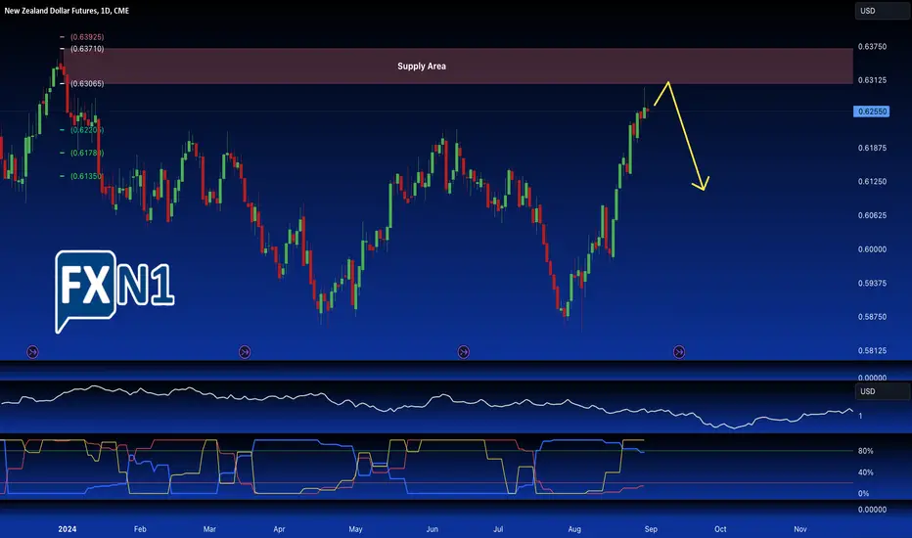Screen dimensions: 912x538
Task: Select the (0.62205) level label
Action: click(87, 130)
